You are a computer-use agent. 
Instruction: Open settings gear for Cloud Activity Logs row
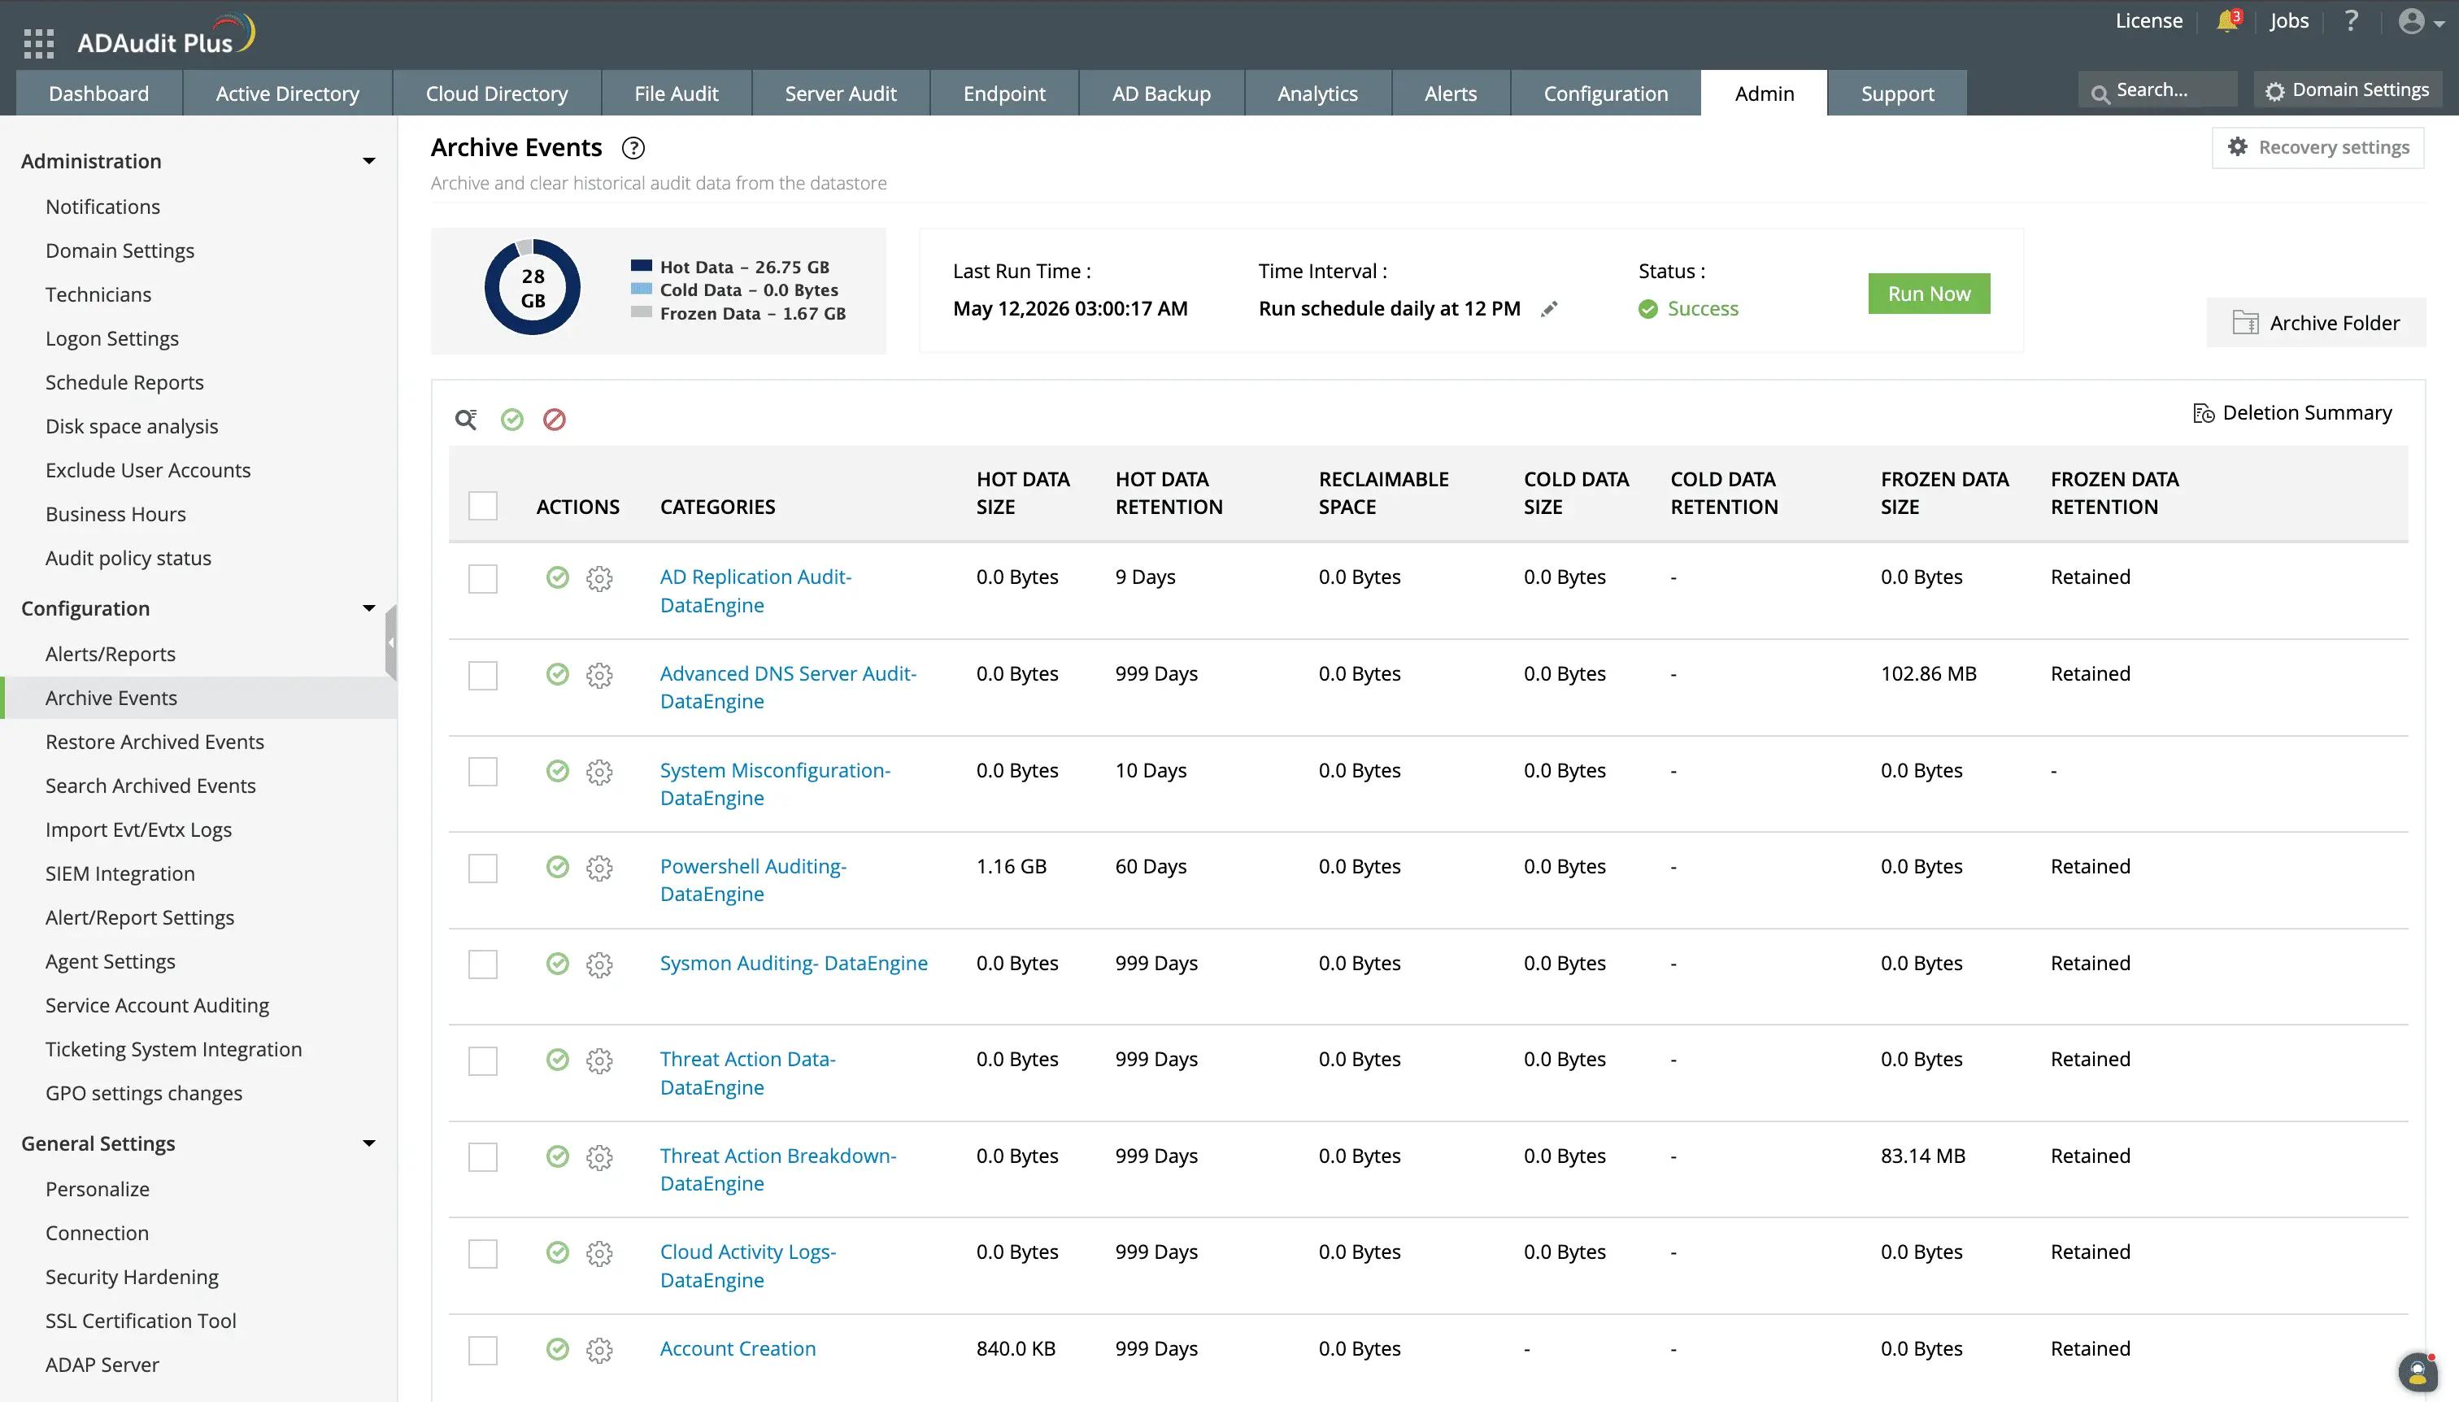[598, 1254]
